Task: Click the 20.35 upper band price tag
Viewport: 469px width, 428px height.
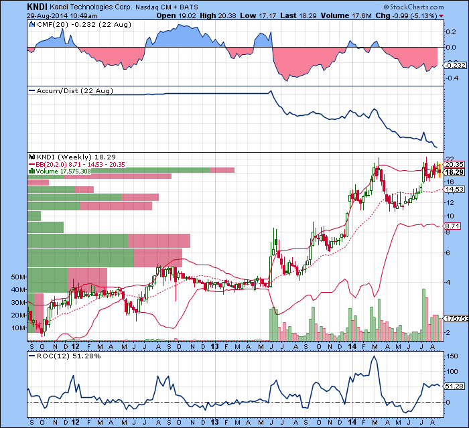Action: point(454,165)
